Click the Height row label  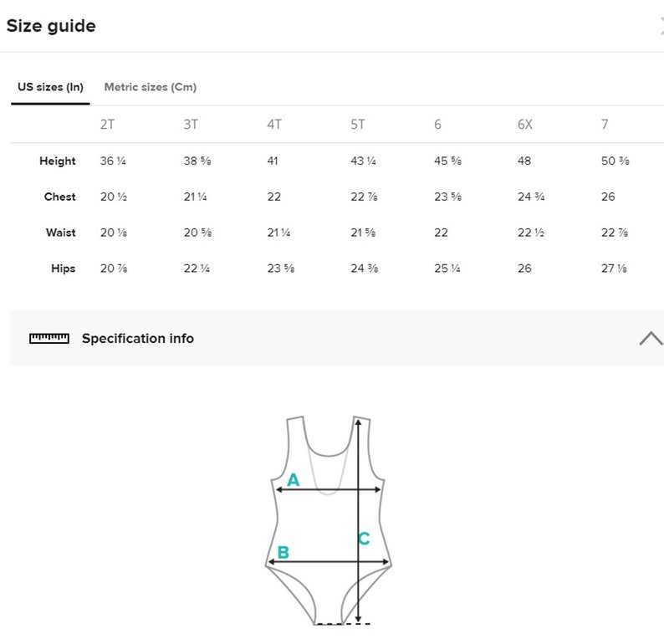[x=58, y=161]
